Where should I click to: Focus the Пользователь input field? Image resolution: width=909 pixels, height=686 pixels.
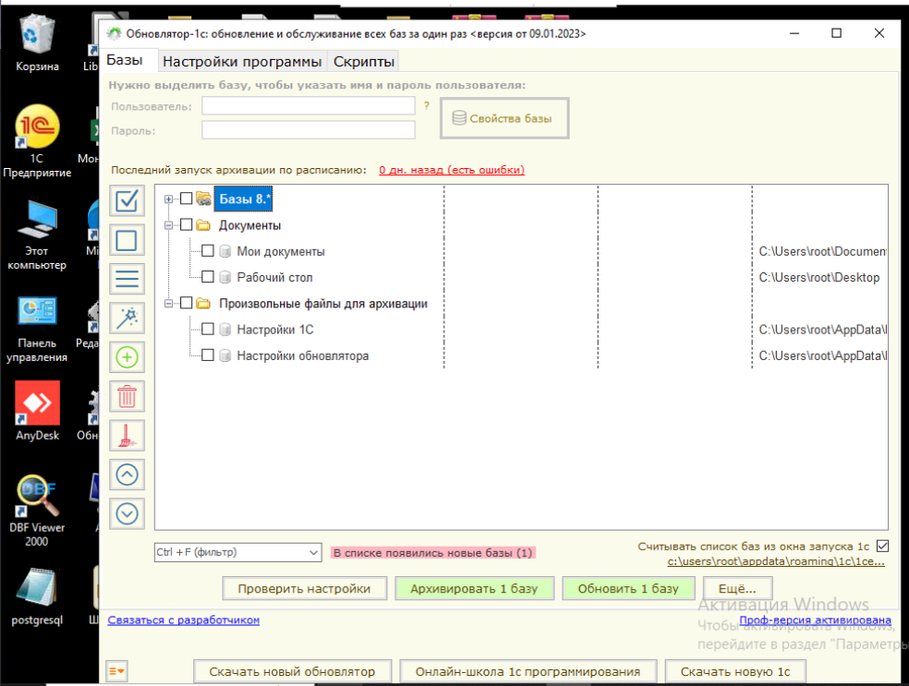(x=309, y=105)
